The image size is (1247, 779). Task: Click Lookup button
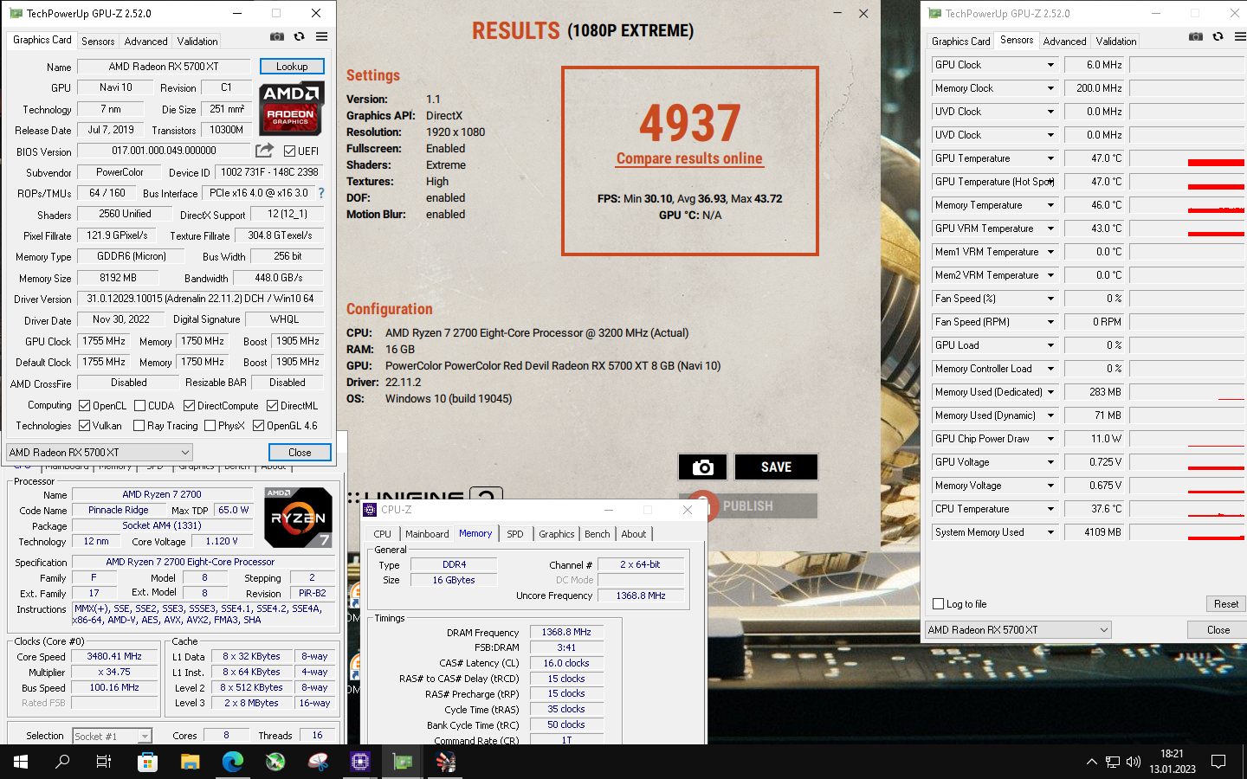[x=292, y=67]
